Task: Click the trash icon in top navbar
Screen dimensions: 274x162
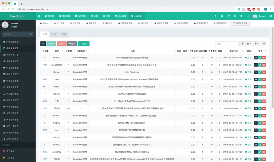Action: coord(235,16)
